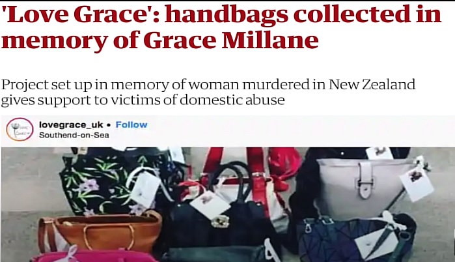Click the bright pink bag at bottom
Screen dimensions: 455x262
coord(94,255)
